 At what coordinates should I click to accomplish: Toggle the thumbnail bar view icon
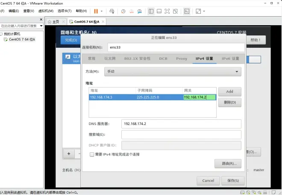[x=159, y=12]
